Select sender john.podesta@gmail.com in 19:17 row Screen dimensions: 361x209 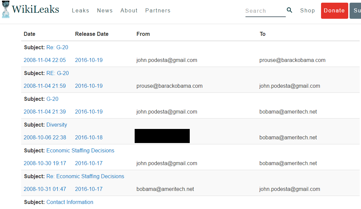click(167, 163)
